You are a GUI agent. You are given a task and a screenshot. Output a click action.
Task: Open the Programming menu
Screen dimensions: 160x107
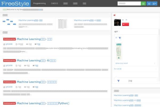pos(39,3)
